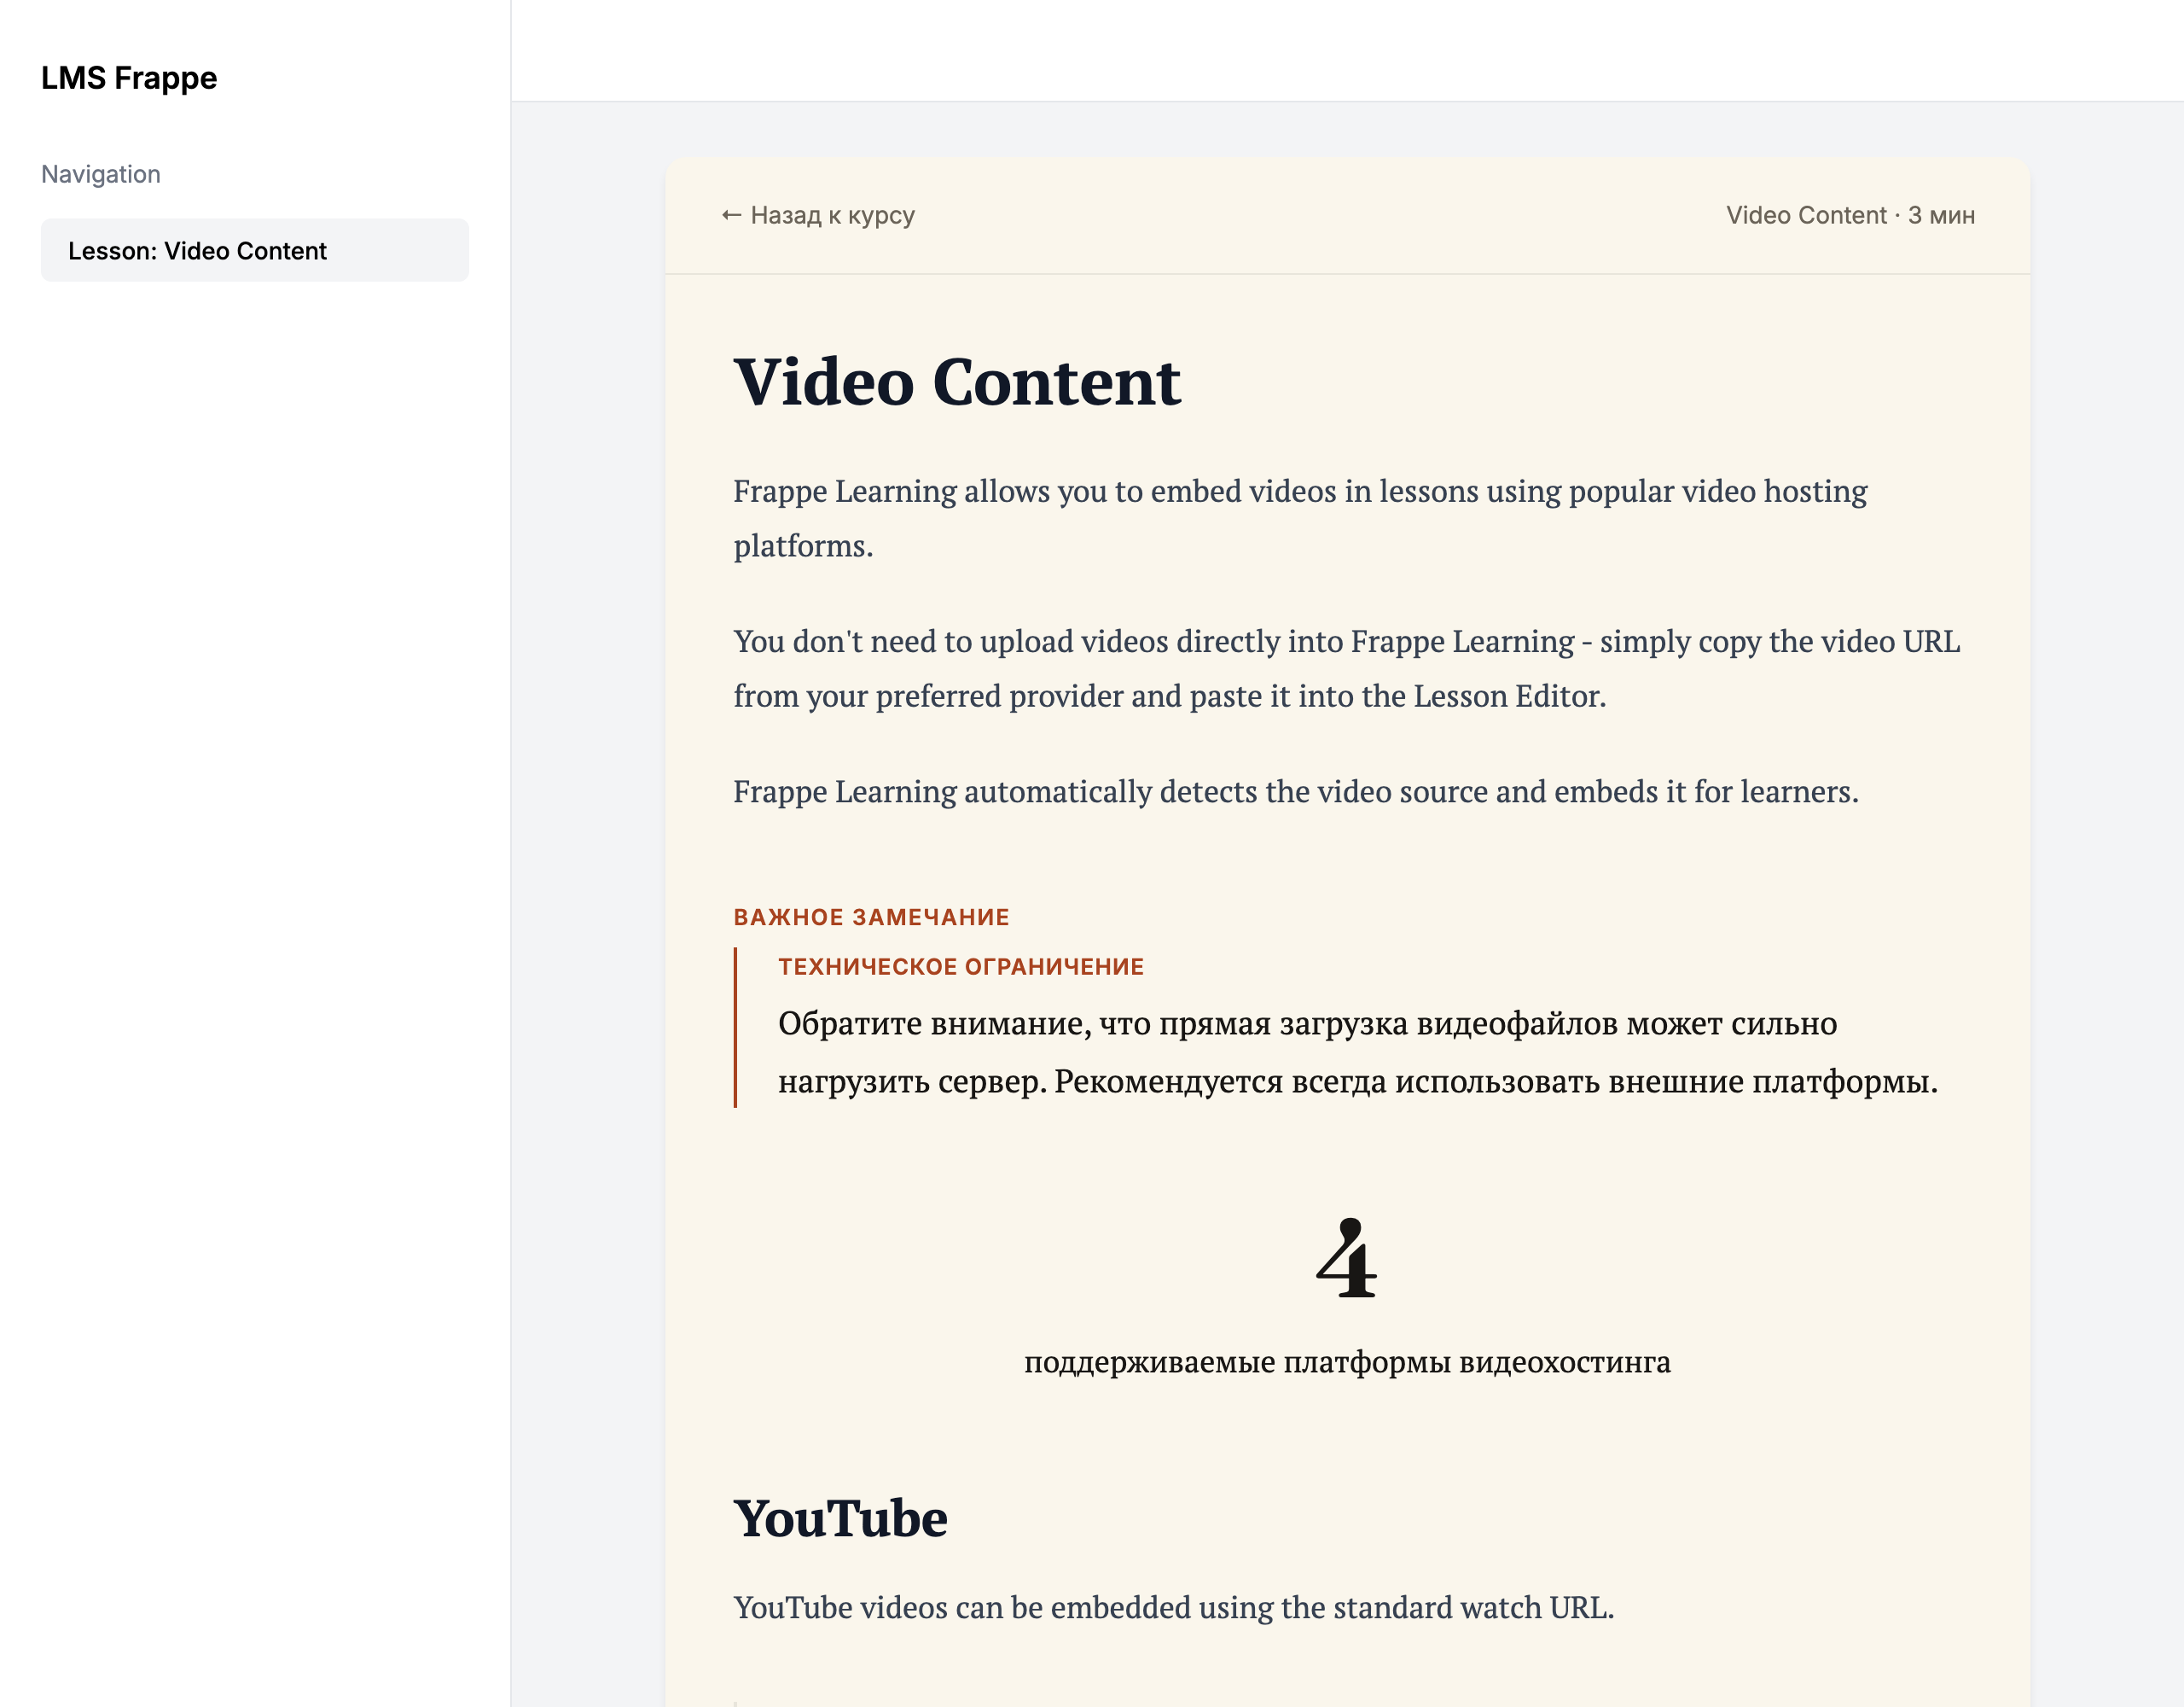Click the YouTube section heading
Viewport: 2184px width, 1707px height.
coord(840,1518)
